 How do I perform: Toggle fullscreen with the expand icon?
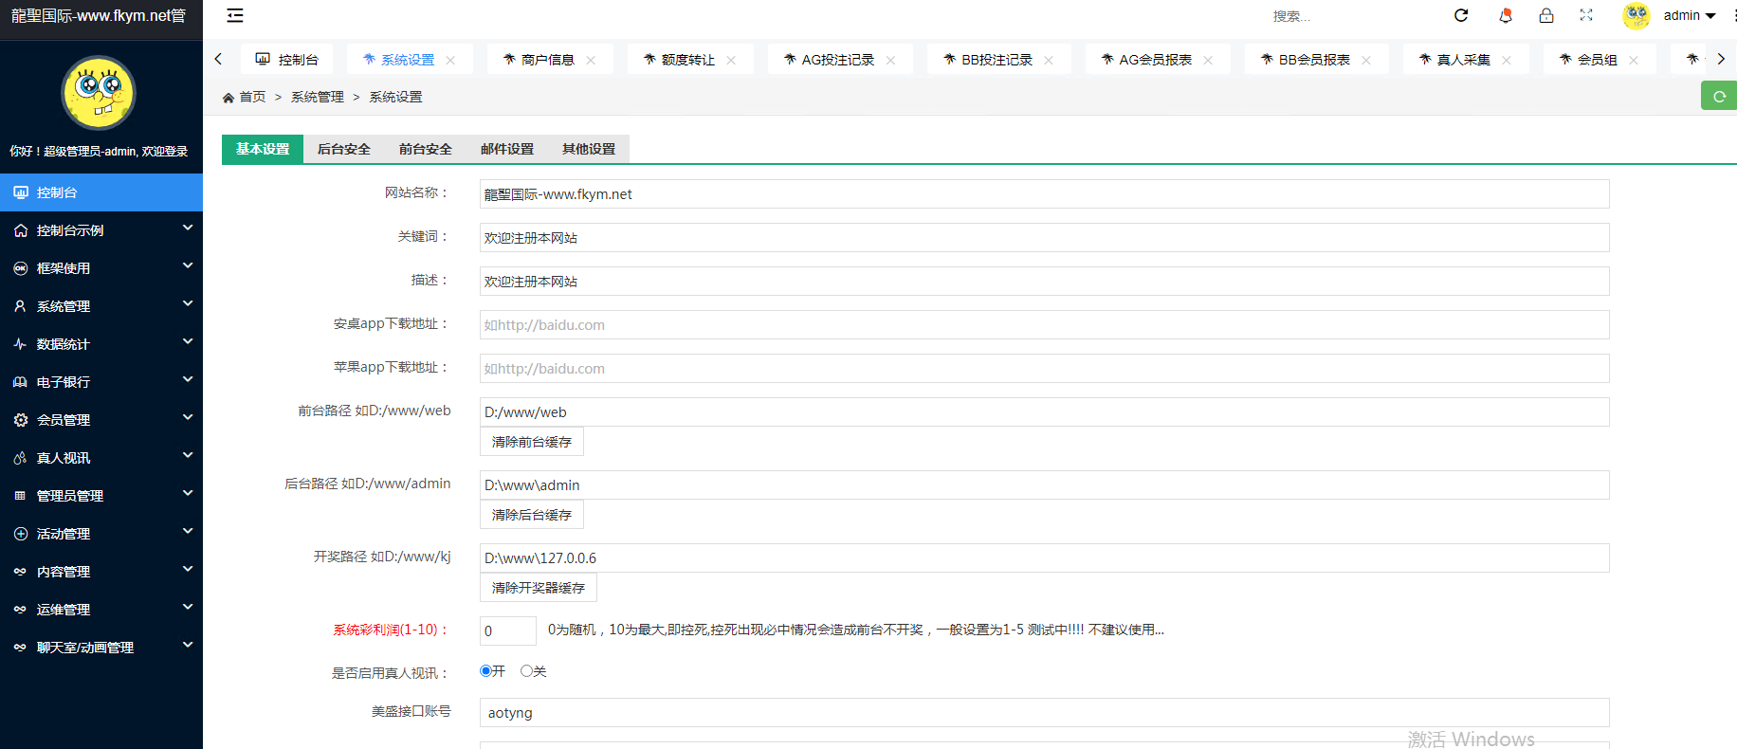tap(1586, 15)
